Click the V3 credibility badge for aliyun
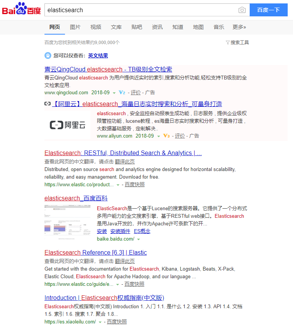Viewport: 293px width, 328px height. tap(166, 136)
